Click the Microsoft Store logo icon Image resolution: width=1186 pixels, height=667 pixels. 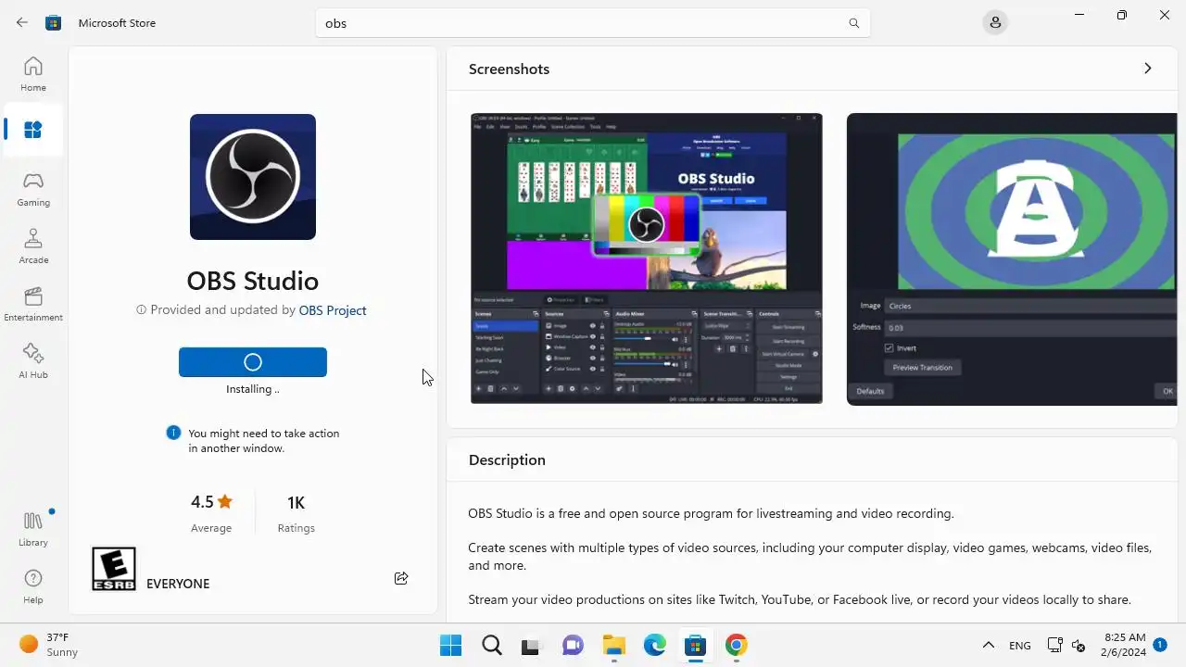[x=54, y=22]
